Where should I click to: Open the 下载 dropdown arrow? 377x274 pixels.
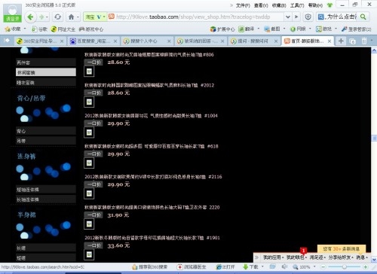click(262, 266)
